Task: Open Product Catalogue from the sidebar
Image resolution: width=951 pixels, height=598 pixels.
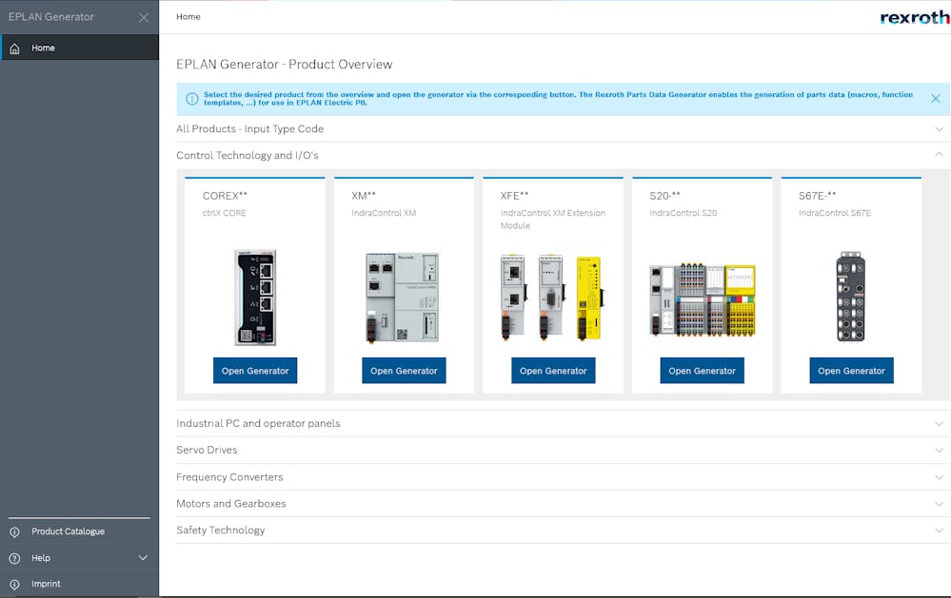Action: click(79, 531)
